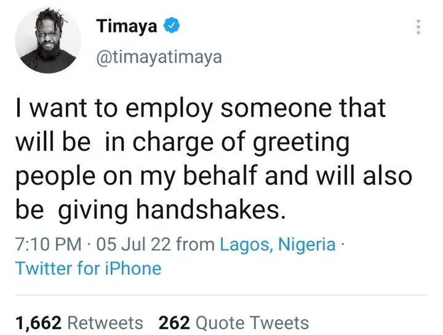The width and height of the screenshot is (443, 335).
Task: Open the three-dot more options menu
Action: pos(419,27)
